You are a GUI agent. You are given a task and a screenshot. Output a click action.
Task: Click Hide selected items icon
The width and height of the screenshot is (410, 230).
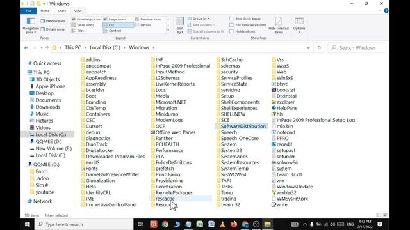pos(279,26)
